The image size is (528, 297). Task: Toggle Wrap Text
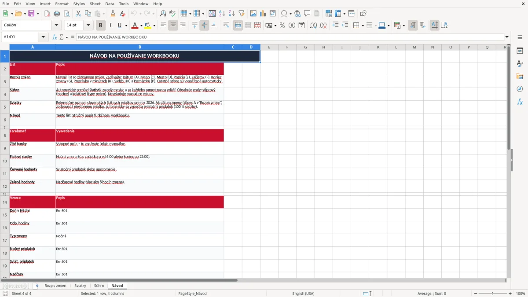(x=226, y=26)
